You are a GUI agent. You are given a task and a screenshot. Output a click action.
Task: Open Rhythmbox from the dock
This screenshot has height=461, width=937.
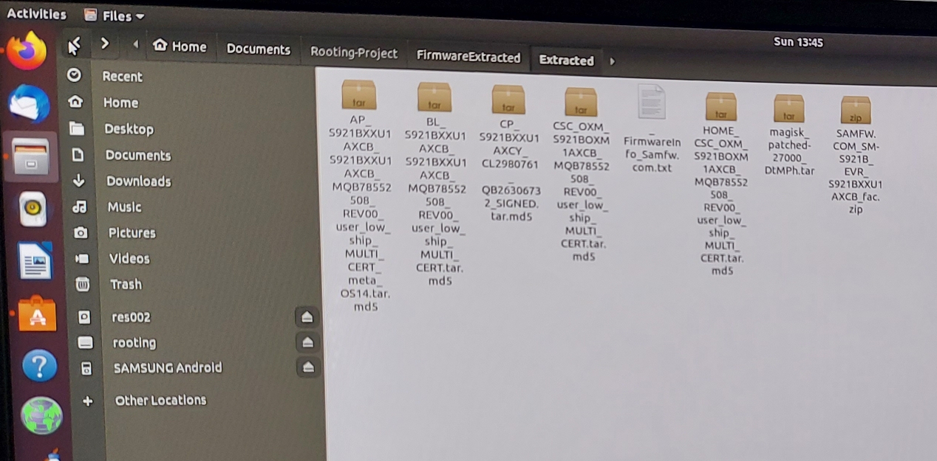(32, 209)
